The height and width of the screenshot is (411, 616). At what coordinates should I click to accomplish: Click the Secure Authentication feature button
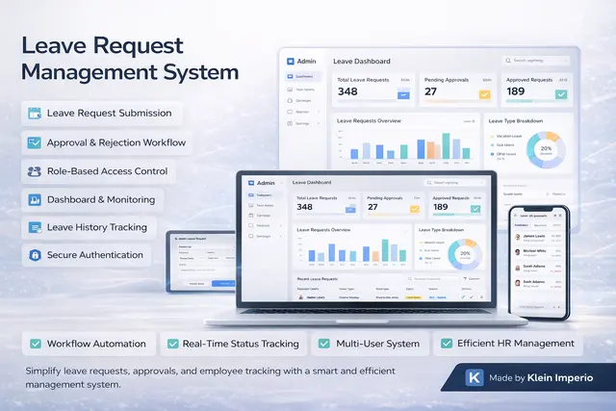coord(87,255)
